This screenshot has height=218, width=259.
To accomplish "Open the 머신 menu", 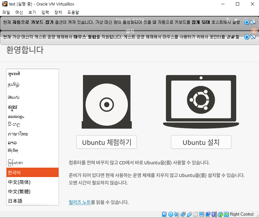I will tap(19, 12).
